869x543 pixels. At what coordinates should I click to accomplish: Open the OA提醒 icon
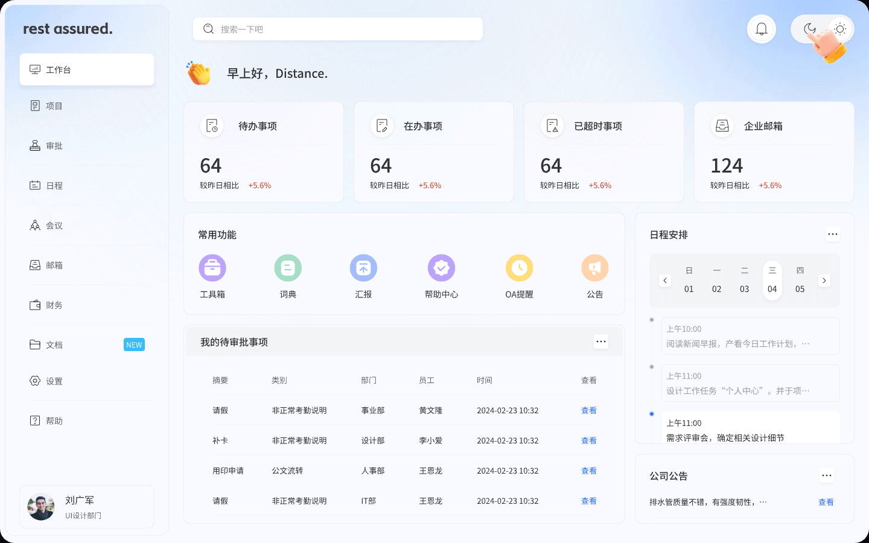click(x=520, y=267)
